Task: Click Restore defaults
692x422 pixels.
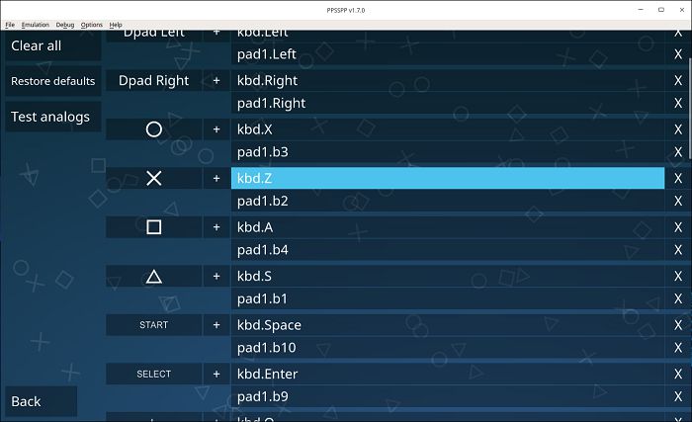Action: [x=53, y=81]
